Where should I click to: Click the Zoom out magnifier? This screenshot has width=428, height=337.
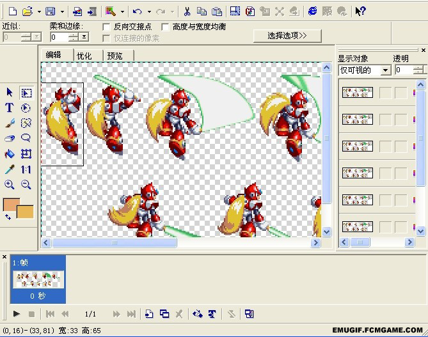(x=26, y=185)
